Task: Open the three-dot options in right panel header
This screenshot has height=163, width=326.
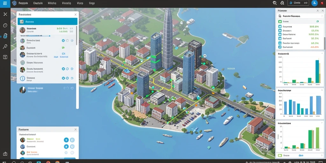Action: pos(322,16)
